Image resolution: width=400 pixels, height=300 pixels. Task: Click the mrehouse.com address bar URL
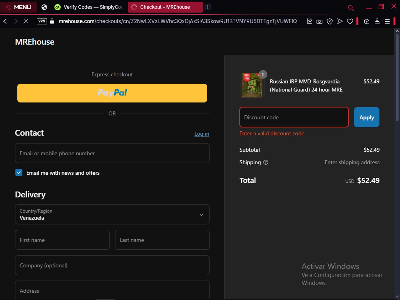[178, 21]
